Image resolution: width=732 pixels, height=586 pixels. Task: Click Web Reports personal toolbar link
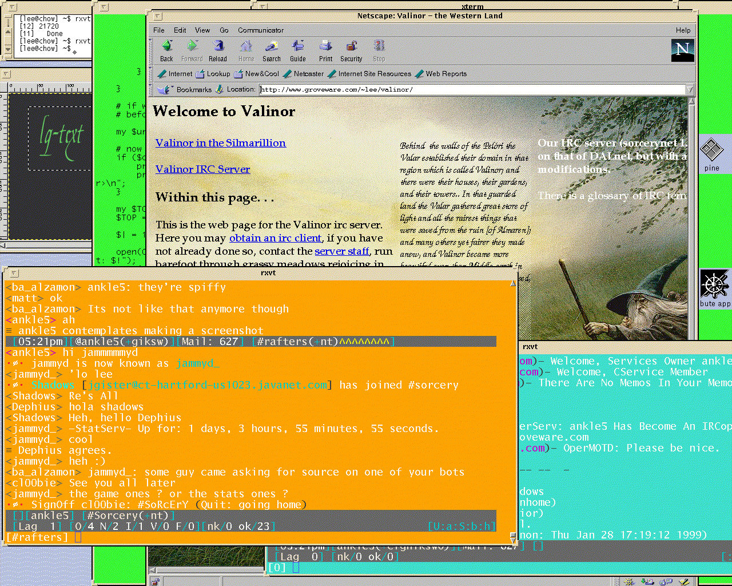tap(441, 74)
